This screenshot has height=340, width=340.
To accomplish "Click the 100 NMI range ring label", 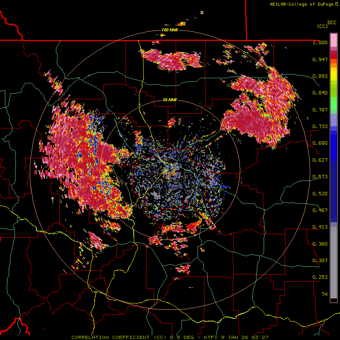I will point(170,30).
